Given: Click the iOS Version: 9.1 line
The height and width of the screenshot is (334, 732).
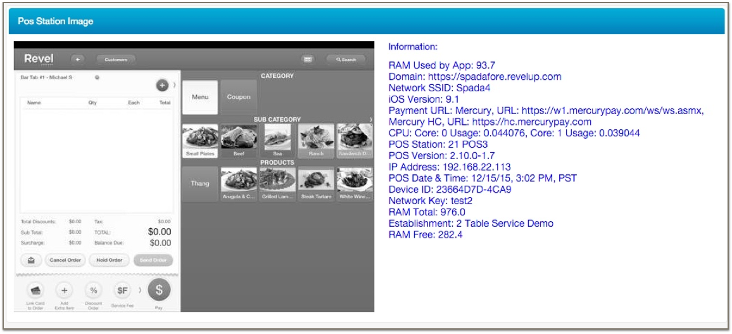Looking at the screenshot, I should click(x=424, y=99).
